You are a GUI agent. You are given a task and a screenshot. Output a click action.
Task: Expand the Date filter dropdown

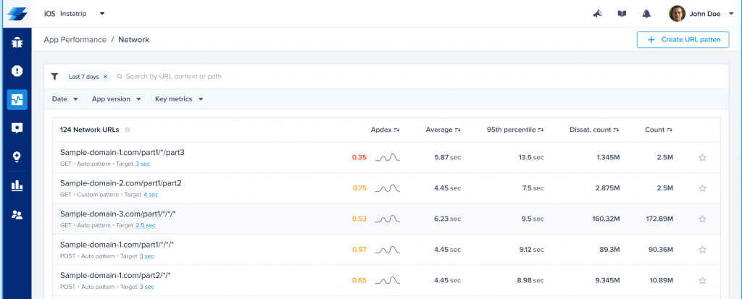click(x=65, y=99)
